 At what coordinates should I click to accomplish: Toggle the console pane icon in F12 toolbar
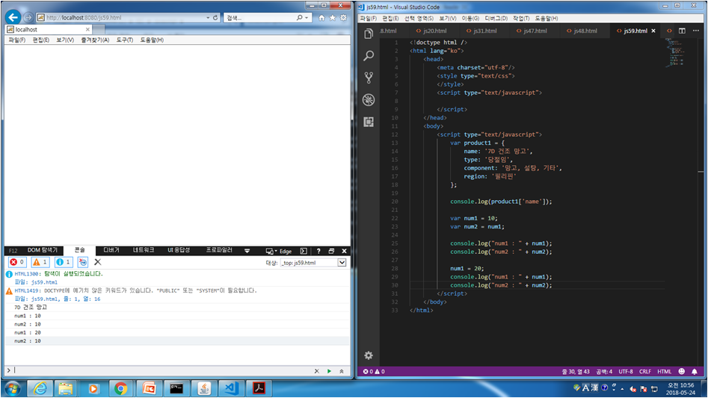(304, 251)
